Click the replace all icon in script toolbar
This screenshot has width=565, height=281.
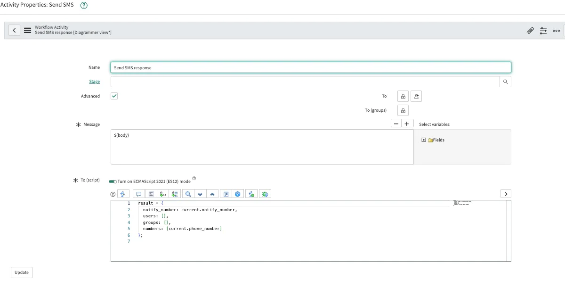(175, 194)
